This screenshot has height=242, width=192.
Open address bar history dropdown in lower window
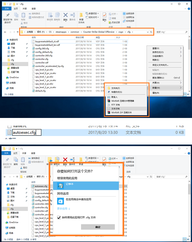click(148, 177)
